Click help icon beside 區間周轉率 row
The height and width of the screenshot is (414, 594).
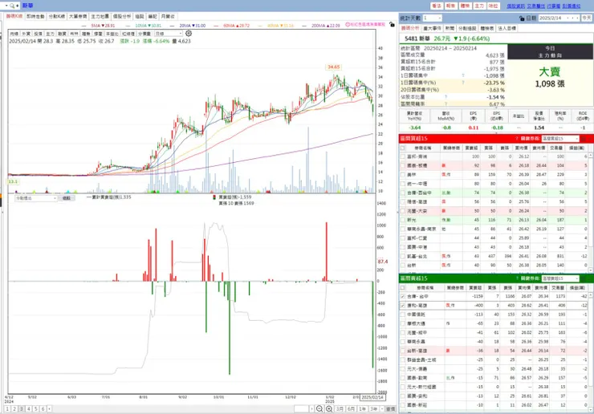445,103
